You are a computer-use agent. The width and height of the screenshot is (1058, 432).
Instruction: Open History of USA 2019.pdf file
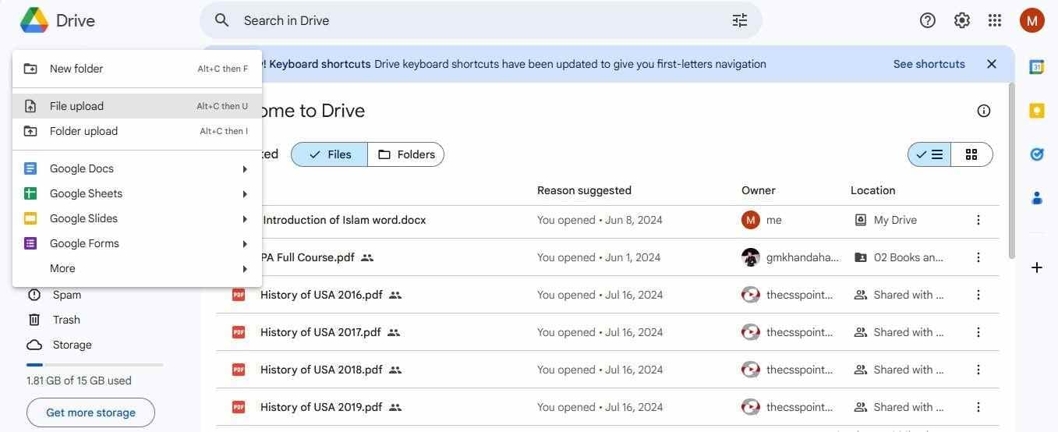321,407
